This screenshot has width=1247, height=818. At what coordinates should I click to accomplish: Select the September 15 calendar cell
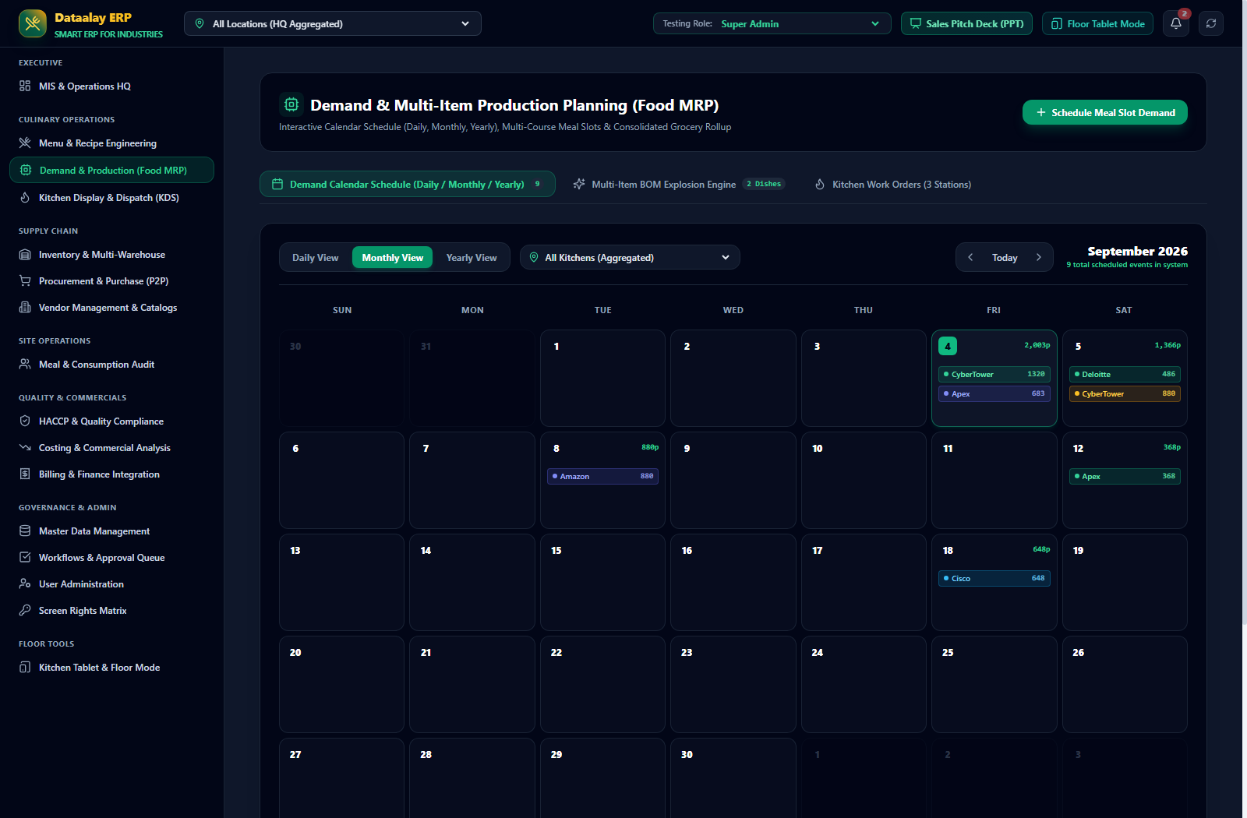coord(602,582)
